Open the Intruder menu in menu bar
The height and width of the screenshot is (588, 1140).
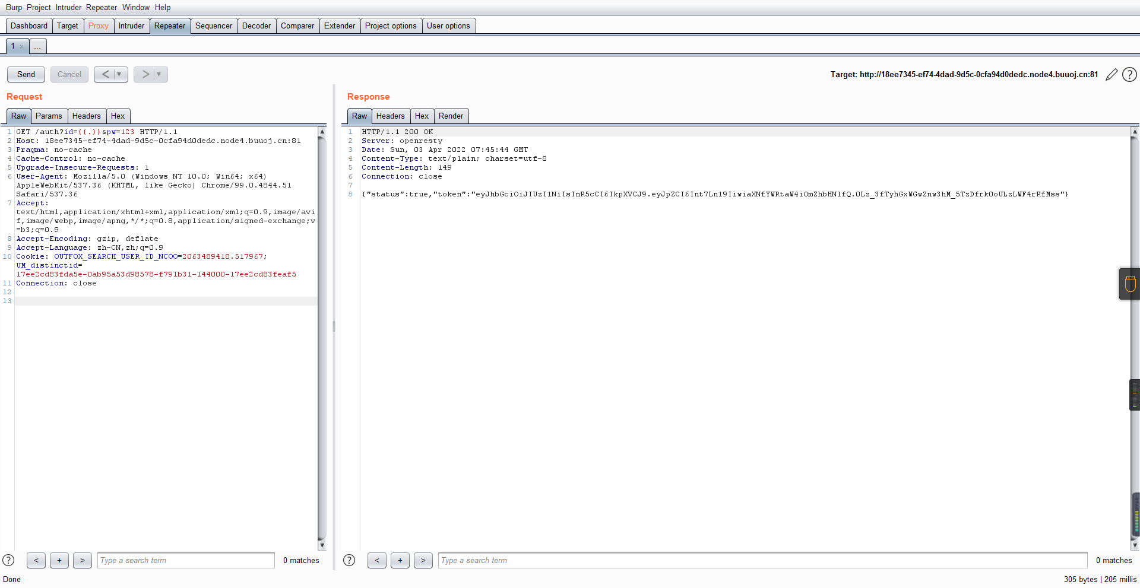[x=68, y=7]
